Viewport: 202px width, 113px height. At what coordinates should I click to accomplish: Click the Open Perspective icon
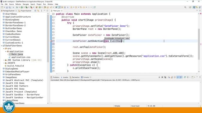click(x=190, y=7)
